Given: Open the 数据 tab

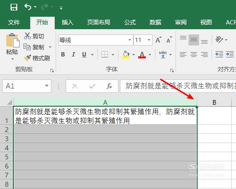Looking at the screenshot, I should click(x=155, y=22).
